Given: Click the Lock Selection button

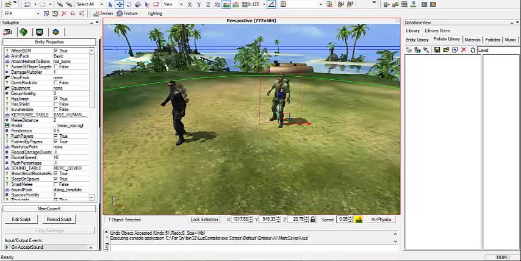Looking at the screenshot, I should point(204,220).
